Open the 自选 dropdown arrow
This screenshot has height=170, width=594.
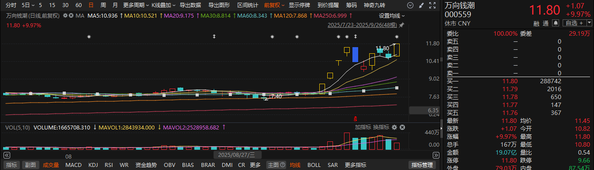[589, 23]
